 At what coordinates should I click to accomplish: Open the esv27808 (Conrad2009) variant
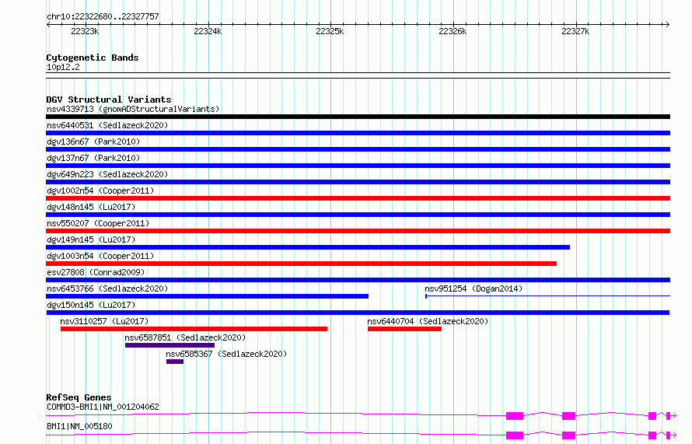pyautogui.click(x=96, y=272)
